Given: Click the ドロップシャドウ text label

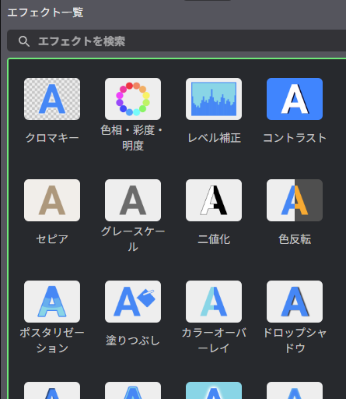Looking at the screenshot, I should pos(295,341).
